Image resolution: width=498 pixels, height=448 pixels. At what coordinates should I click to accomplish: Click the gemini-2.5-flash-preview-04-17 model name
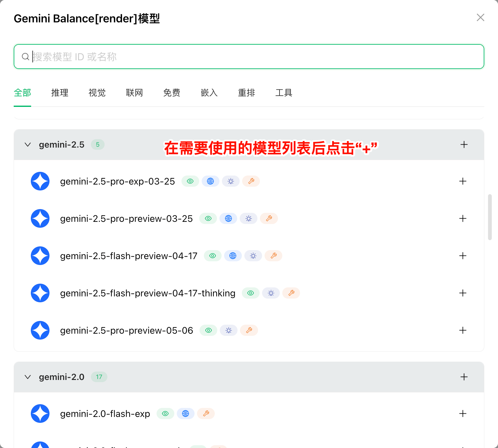129,256
